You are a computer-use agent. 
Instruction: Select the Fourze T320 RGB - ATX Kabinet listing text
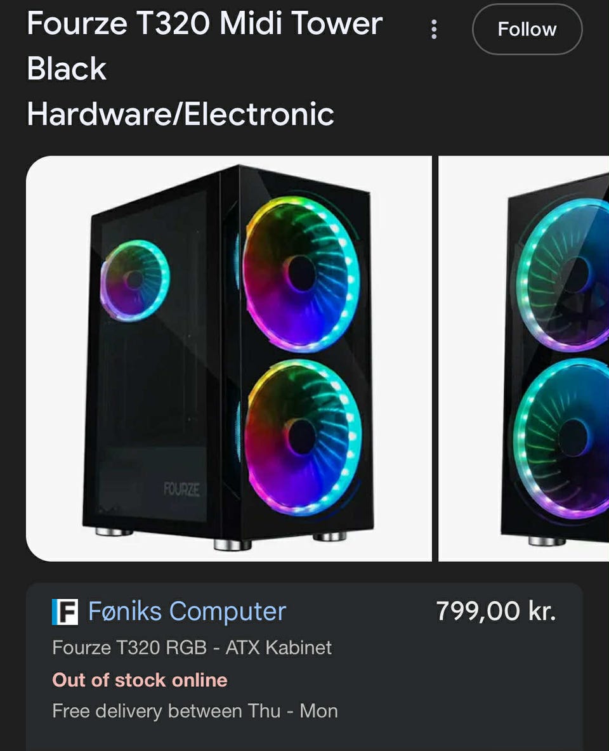(192, 648)
